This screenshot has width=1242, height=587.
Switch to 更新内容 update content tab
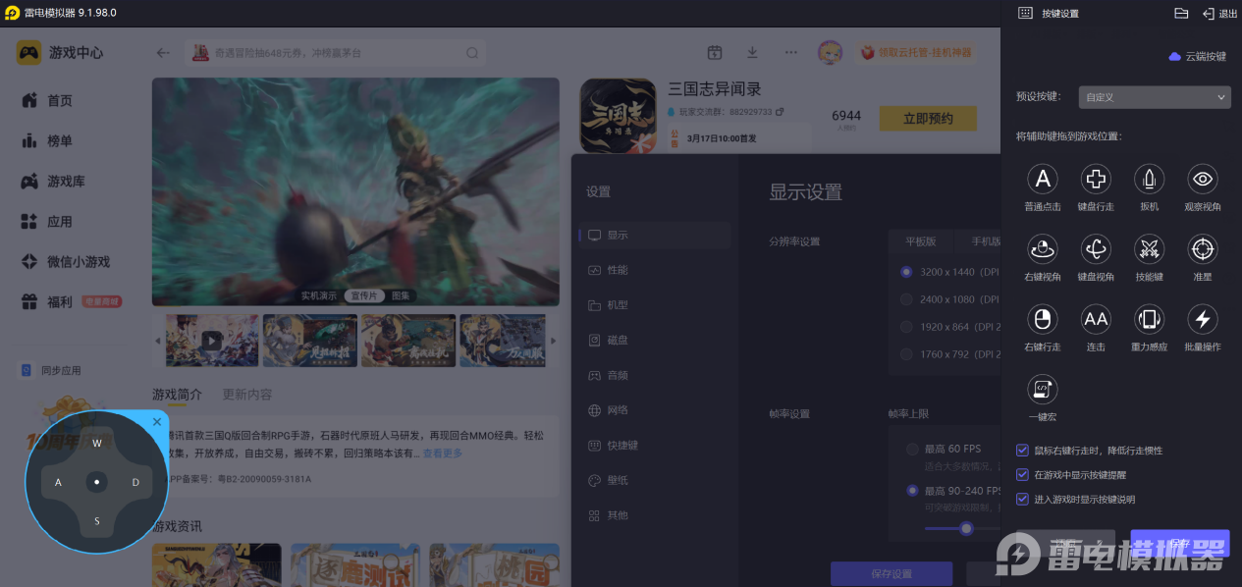tap(247, 395)
